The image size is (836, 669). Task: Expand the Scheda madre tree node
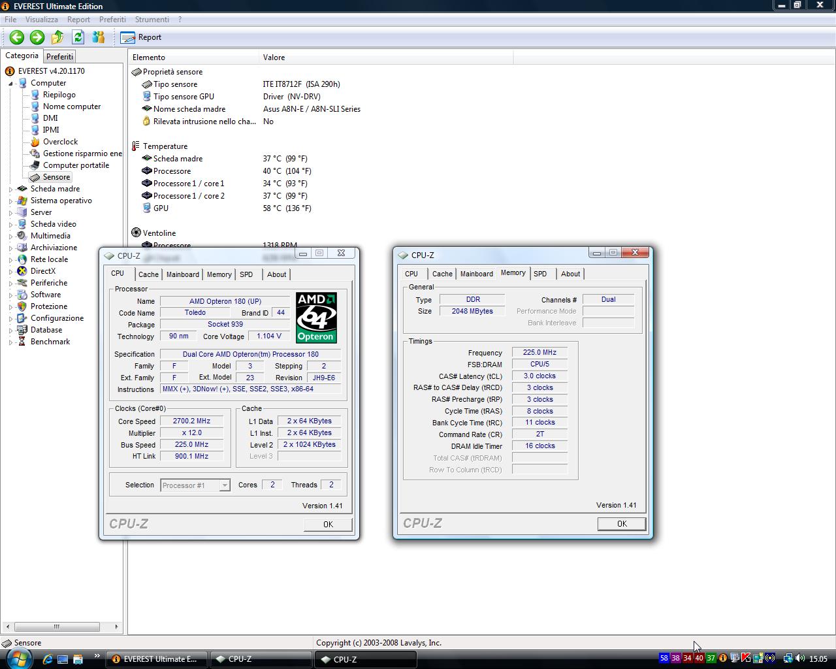point(11,189)
